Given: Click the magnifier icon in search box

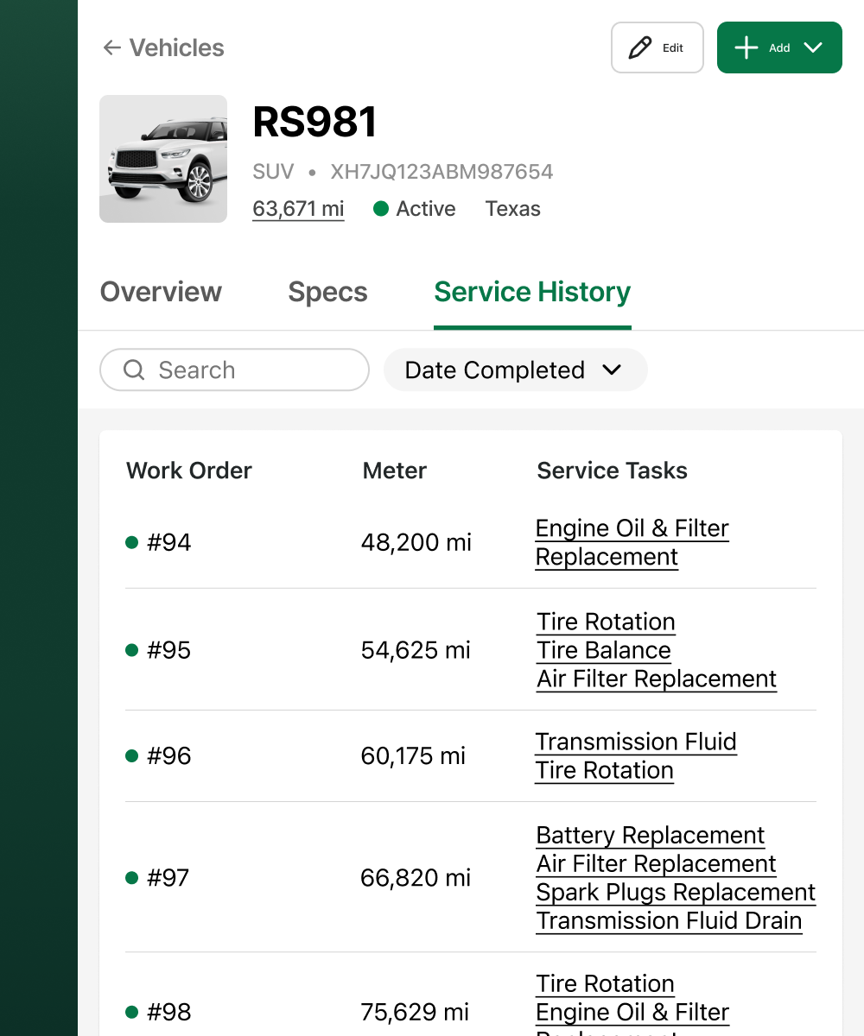Looking at the screenshot, I should point(134,370).
